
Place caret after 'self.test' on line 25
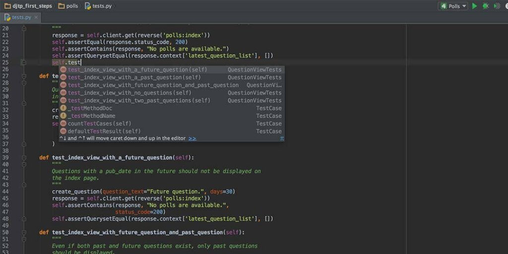click(x=81, y=63)
